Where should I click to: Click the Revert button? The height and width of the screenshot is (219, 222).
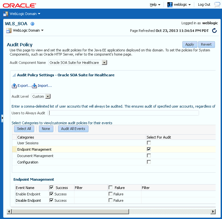[x=206, y=45]
